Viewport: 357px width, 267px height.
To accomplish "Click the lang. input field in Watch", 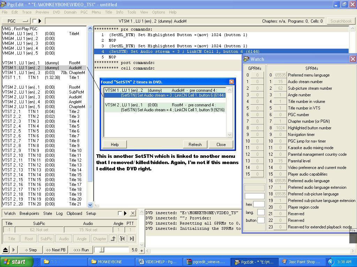I will coord(261,212).
